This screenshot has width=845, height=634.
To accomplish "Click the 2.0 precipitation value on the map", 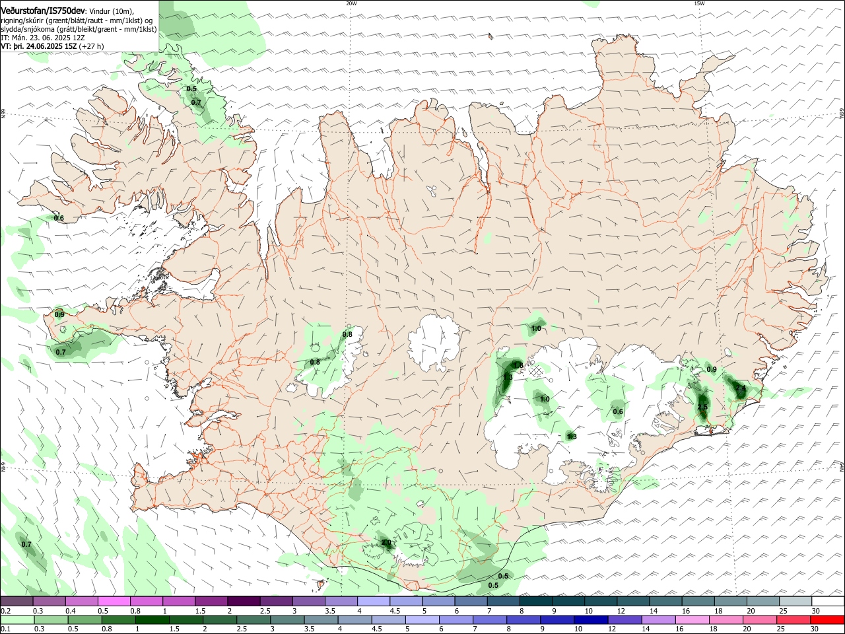I will click(386, 543).
